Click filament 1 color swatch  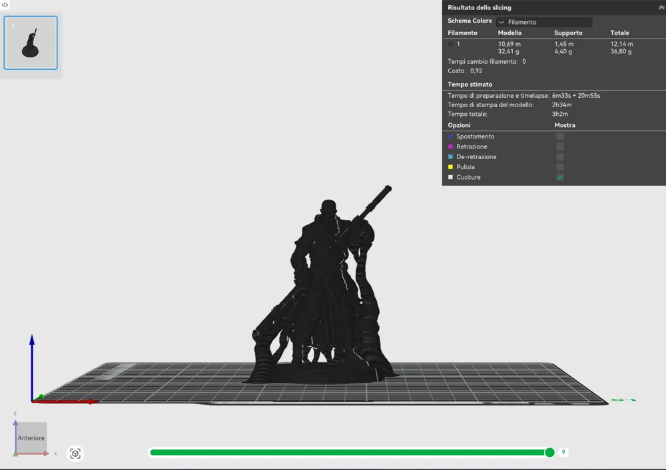[x=451, y=44]
